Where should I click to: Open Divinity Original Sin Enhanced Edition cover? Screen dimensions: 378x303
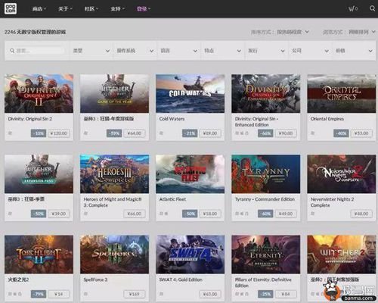(x=266, y=93)
